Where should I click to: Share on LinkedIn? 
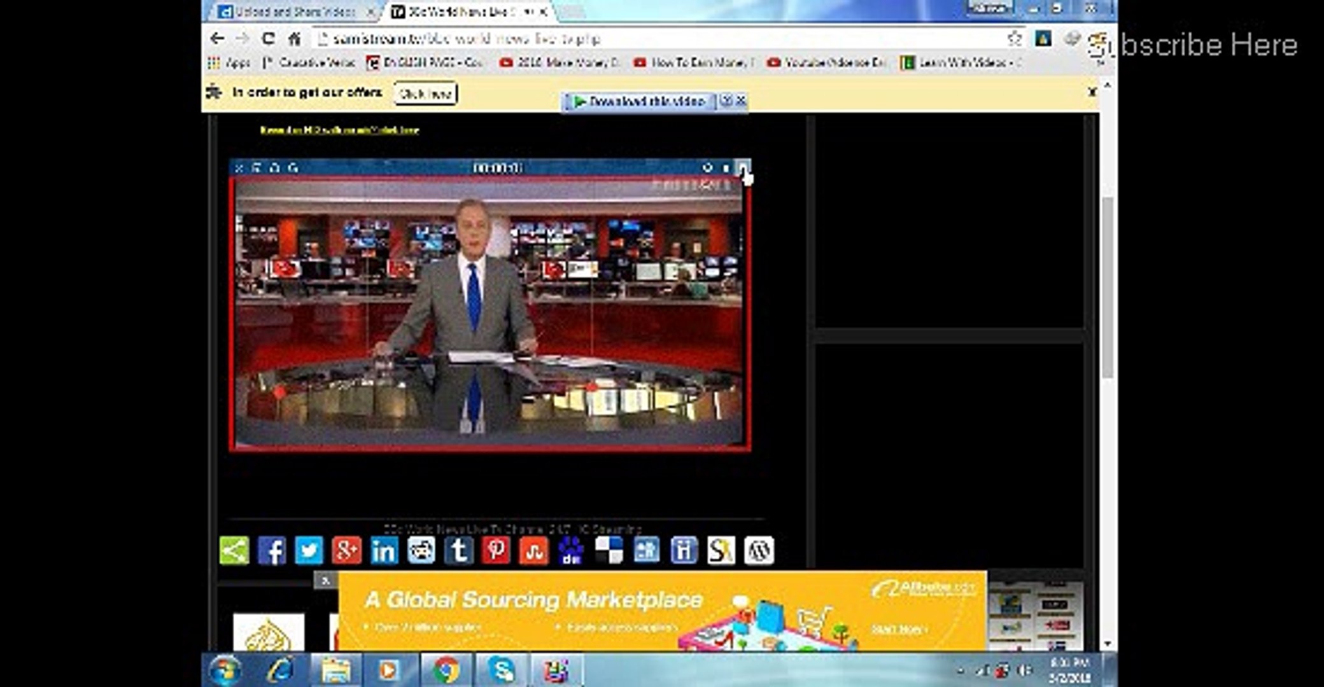click(x=384, y=550)
